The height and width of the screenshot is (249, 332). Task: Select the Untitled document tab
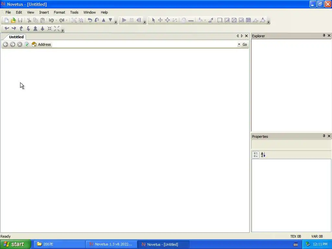(x=16, y=37)
